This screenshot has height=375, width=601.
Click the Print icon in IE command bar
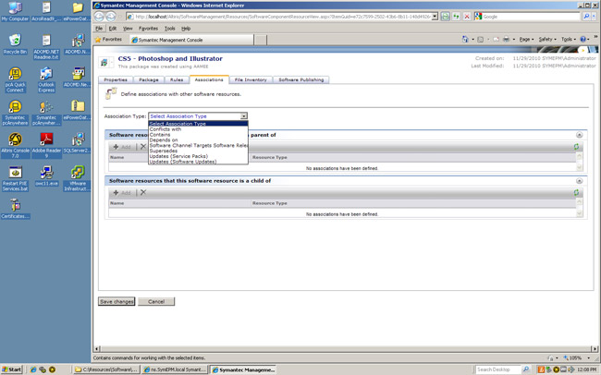point(507,39)
